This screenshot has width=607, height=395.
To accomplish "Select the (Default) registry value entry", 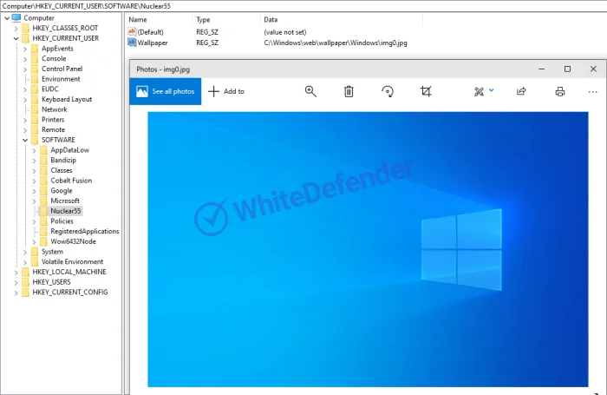I will [151, 31].
